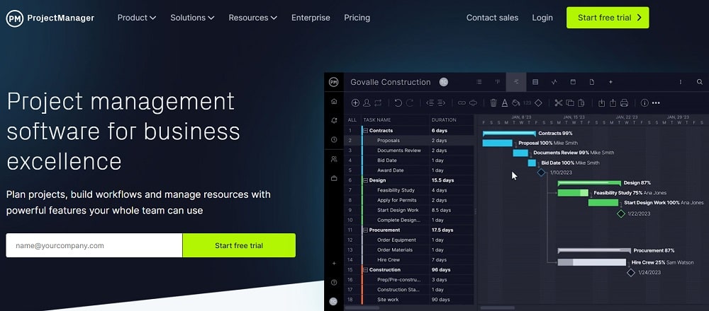
Task: Undo the last action
Action: [398, 102]
